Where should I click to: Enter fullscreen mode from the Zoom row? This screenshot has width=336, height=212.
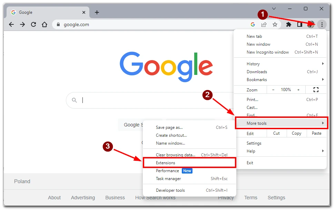click(316, 90)
